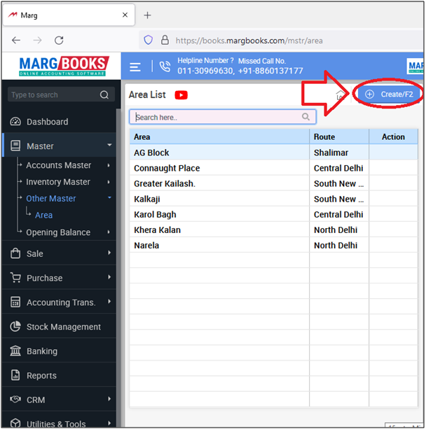Click the Dashboard gauge icon
The image size is (426, 429).
tap(15, 122)
